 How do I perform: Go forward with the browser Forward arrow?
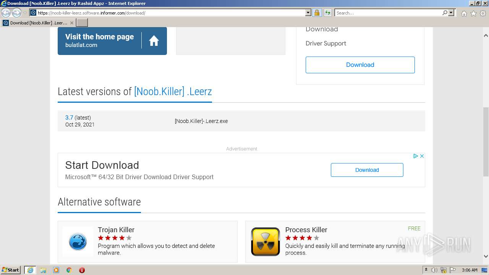[16, 13]
